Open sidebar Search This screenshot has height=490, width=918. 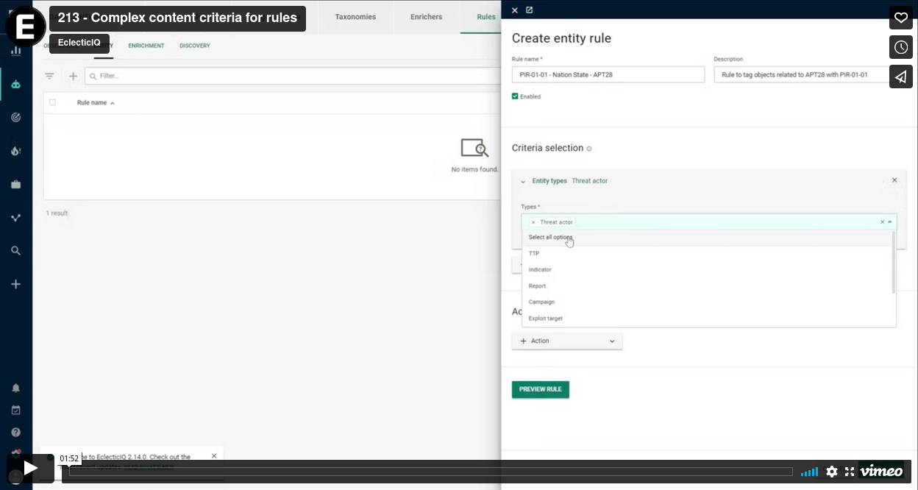(16, 249)
